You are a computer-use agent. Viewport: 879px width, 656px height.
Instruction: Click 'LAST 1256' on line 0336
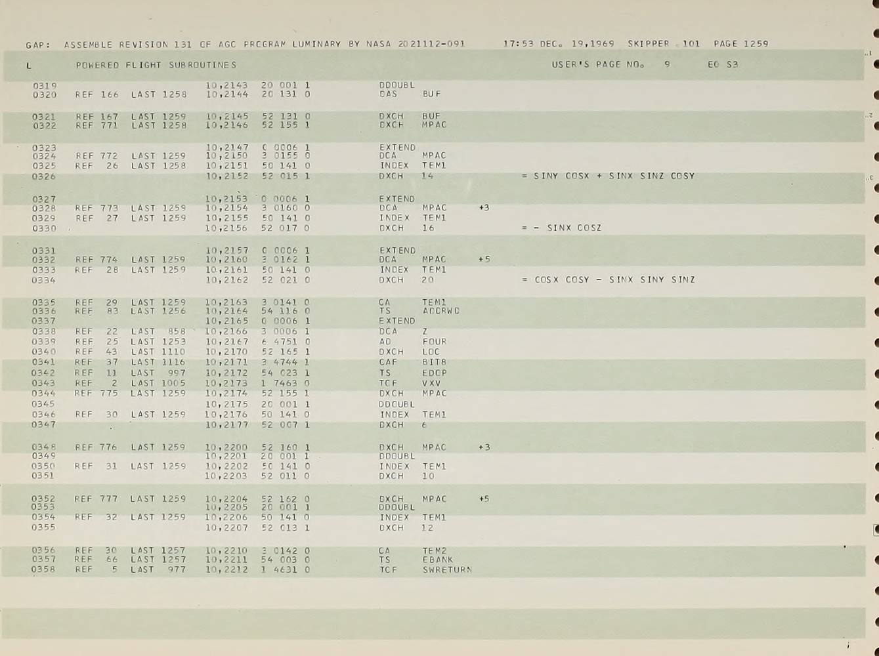pyautogui.click(x=158, y=311)
